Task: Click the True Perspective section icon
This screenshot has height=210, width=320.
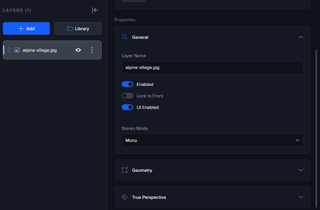Action: pos(125,197)
